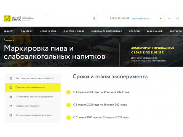Click icon beside 'Сроки и этапы эксперимента'
The width and height of the screenshot is (183, 137).
click(11, 88)
